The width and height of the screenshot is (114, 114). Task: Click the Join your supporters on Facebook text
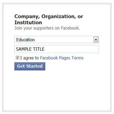click(47, 28)
